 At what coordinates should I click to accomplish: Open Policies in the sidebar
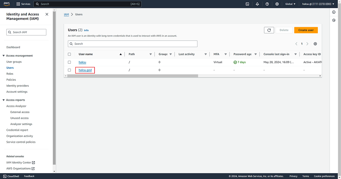pyautogui.click(x=11, y=80)
